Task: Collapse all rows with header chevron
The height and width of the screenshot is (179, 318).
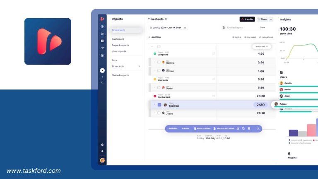Action: click(152, 46)
